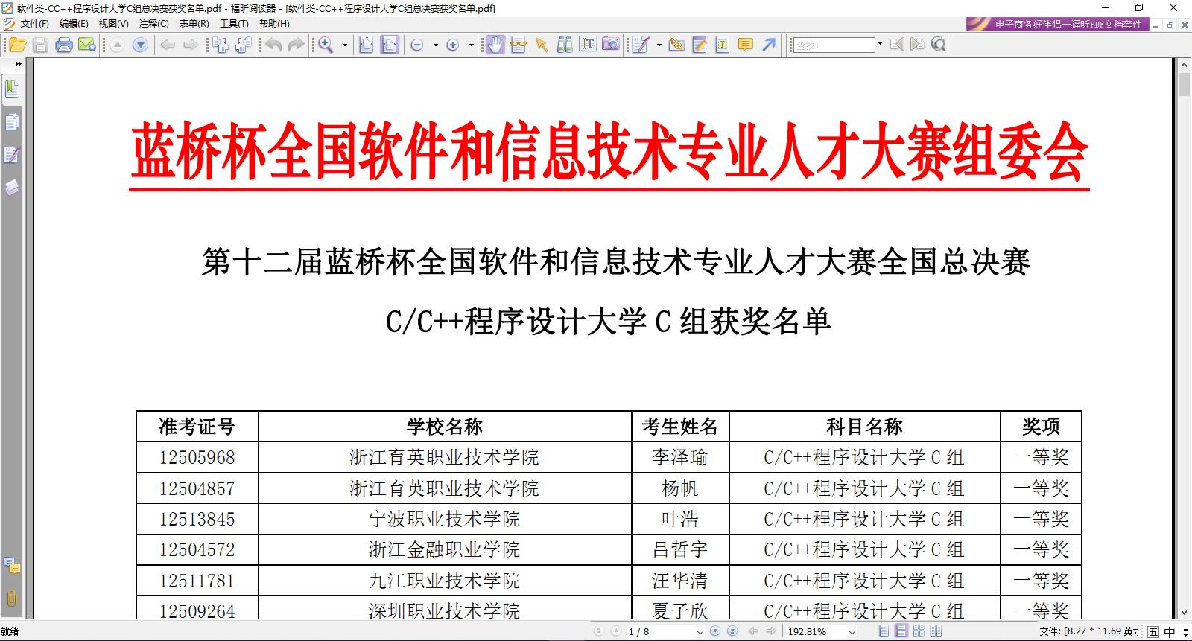
Task: Go to next page in status bar
Action: click(715, 631)
